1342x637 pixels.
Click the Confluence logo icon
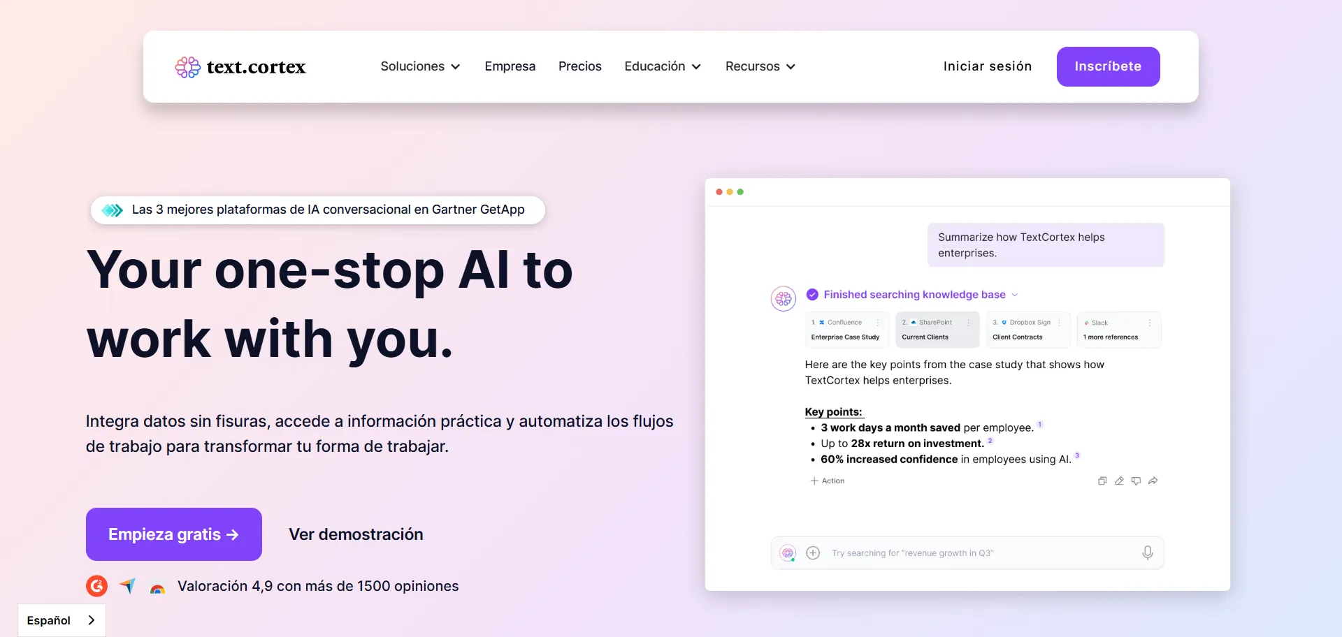822,323
